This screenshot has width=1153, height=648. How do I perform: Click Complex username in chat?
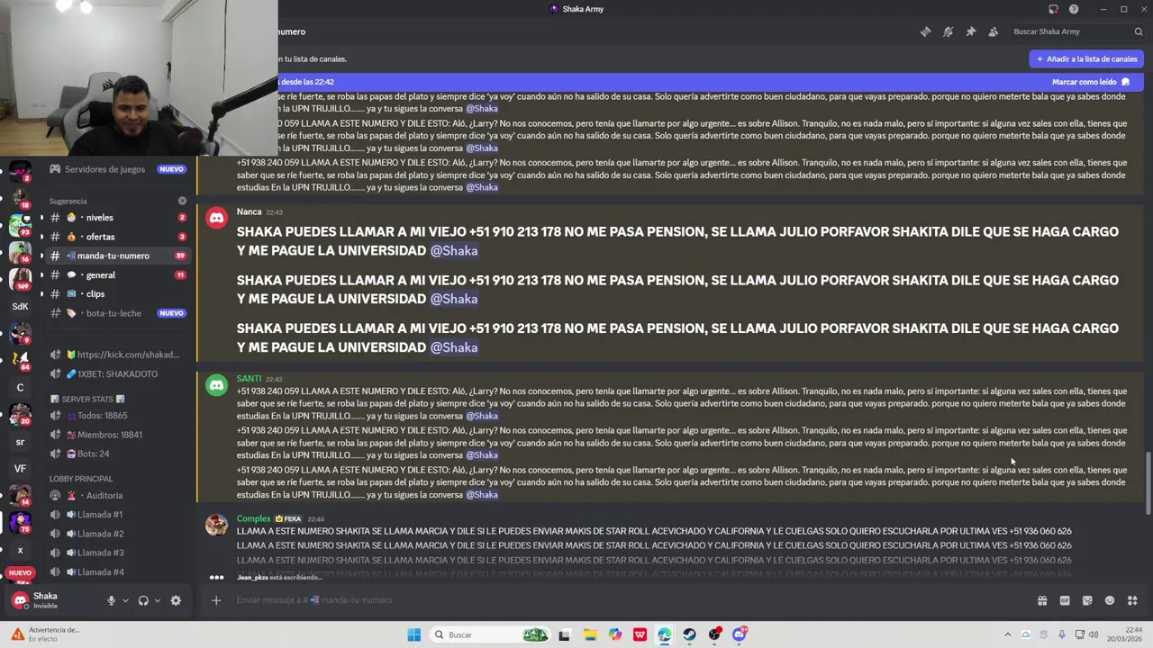[x=253, y=518]
